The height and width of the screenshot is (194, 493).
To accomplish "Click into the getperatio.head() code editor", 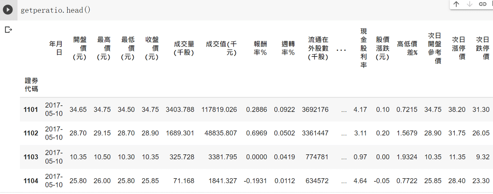I will click(x=211, y=10).
